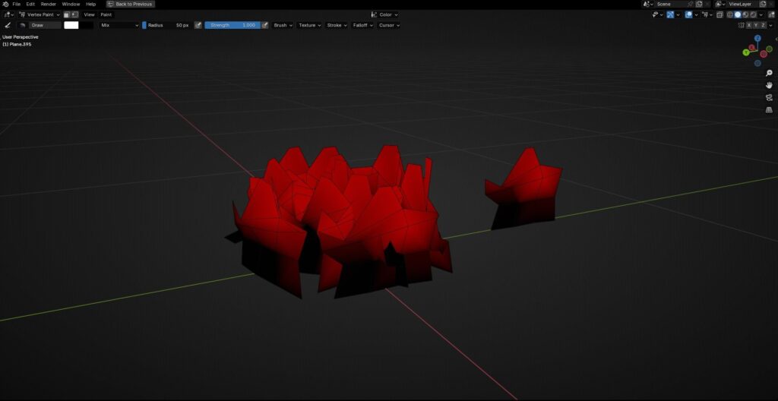778x401 pixels.
Task: Open the Help menu
Action: tap(91, 4)
